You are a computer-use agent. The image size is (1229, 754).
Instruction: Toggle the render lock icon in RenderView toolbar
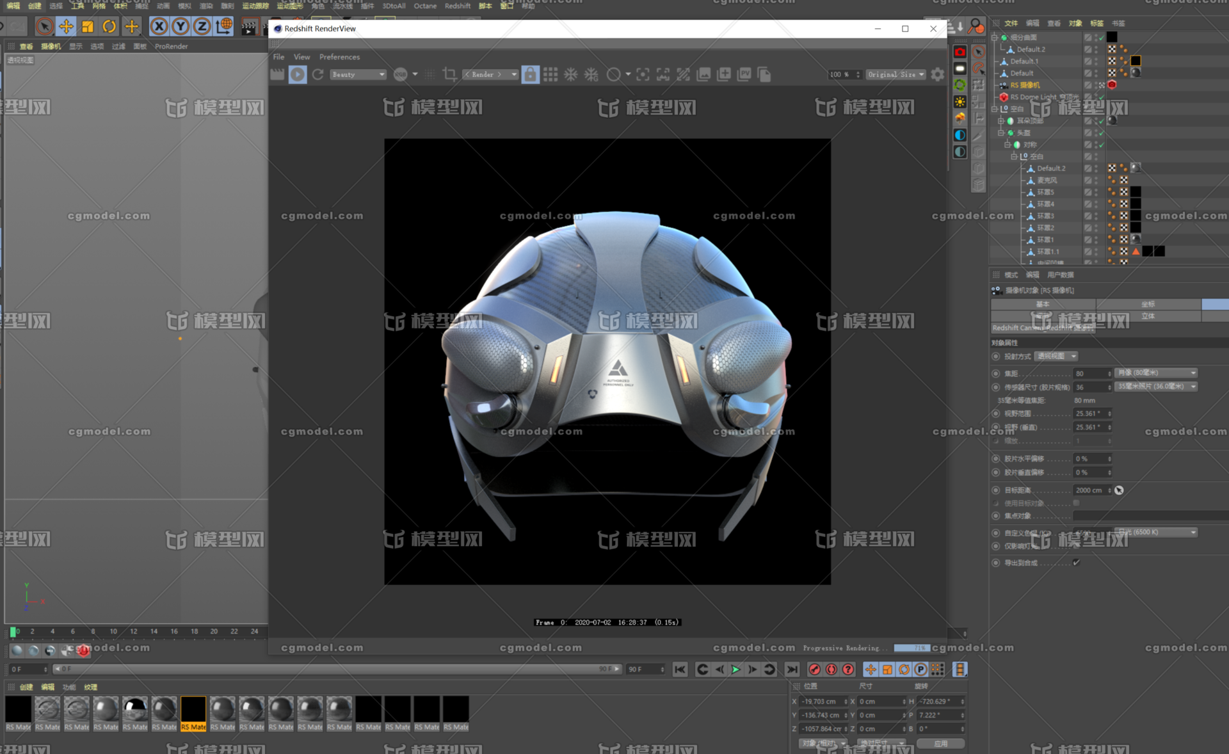click(x=530, y=74)
